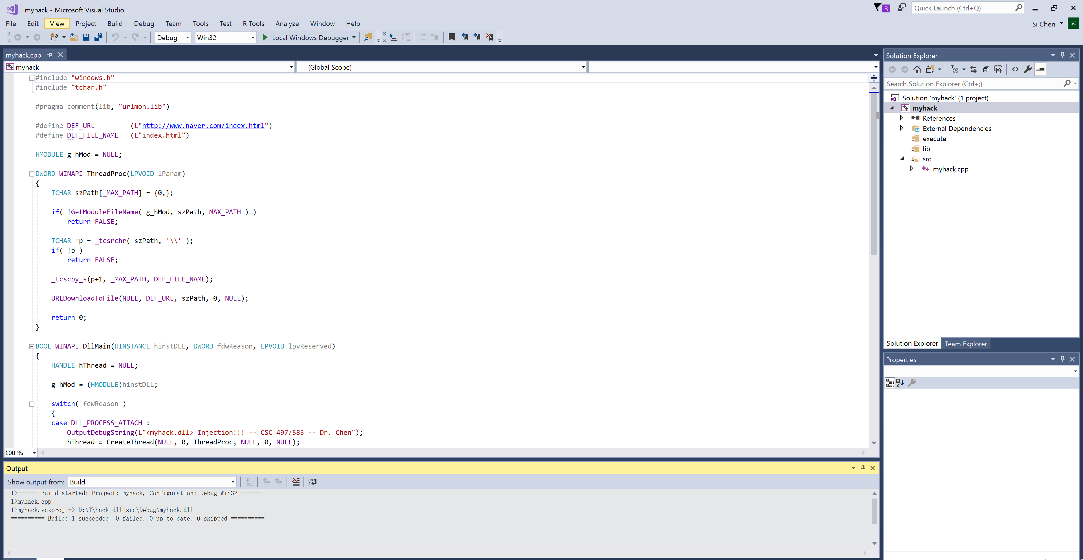Select the execute folder in Solution Explorer
The height and width of the screenshot is (560, 1083).
tap(934, 139)
